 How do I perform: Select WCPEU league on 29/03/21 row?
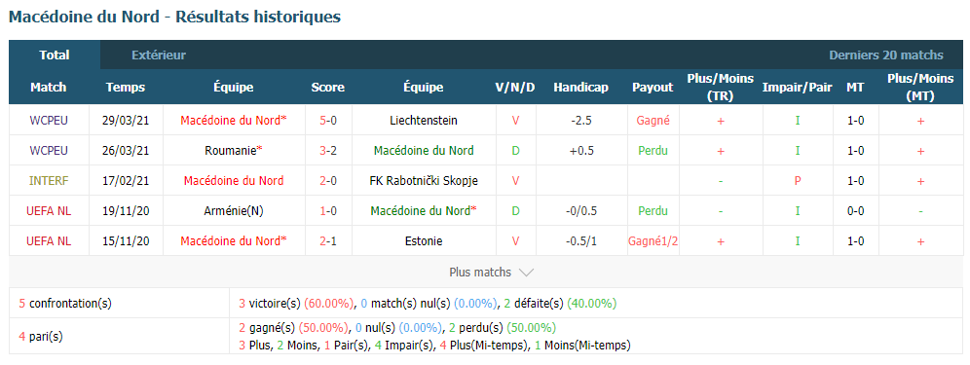[x=49, y=121]
